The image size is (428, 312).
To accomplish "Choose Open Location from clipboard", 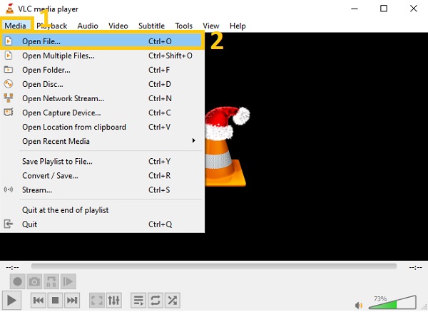I will 102,127.
